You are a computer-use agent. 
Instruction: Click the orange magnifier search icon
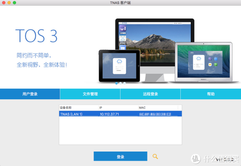(155, 156)
